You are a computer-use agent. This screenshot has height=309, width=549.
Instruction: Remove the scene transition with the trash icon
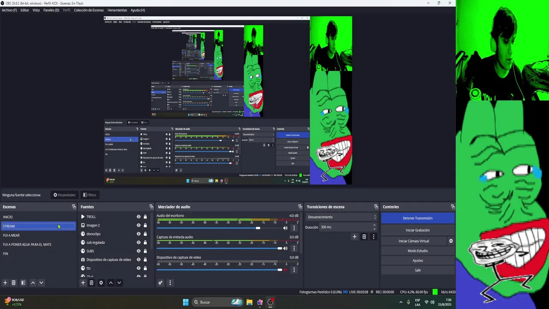(364, 236)
